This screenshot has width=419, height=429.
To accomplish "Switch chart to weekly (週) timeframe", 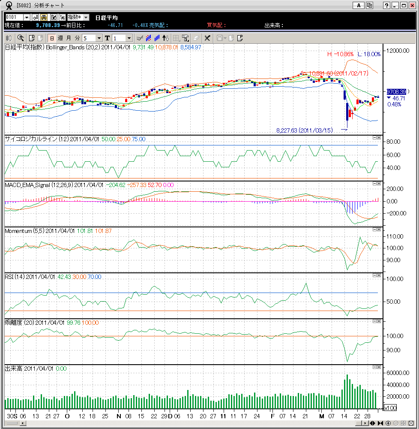I will [x=60, y=38].
